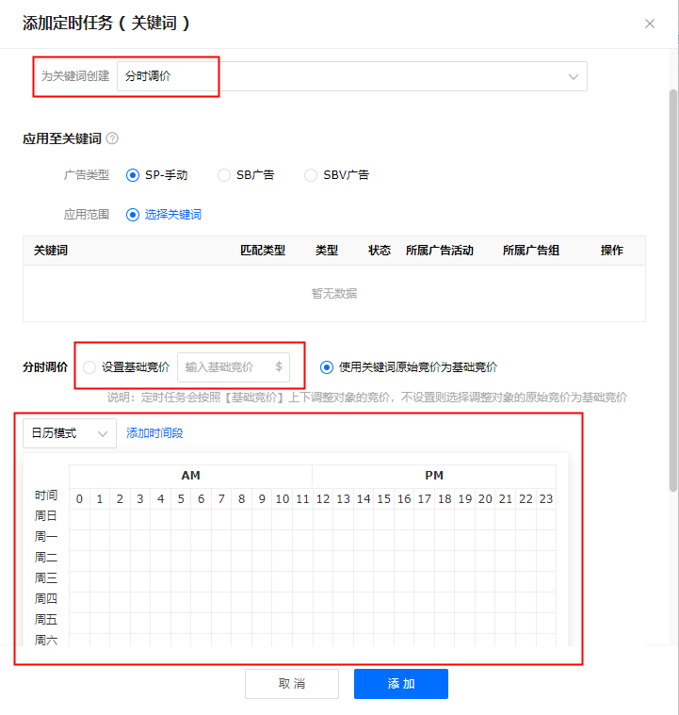Close the add scheduled task dialog

pyautogui.click(x=650, y=24)
